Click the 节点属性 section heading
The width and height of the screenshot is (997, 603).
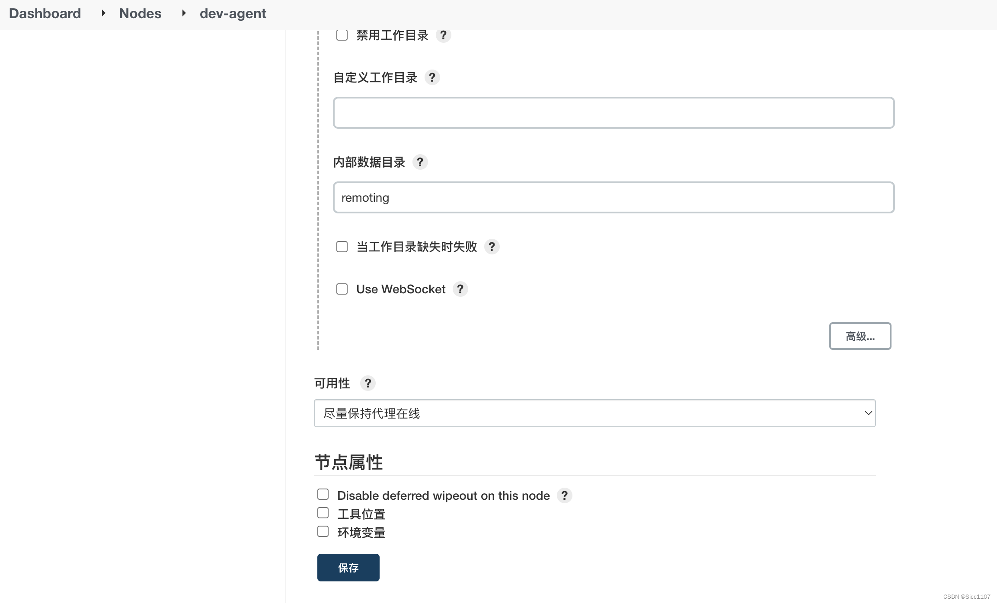(348, 462)
